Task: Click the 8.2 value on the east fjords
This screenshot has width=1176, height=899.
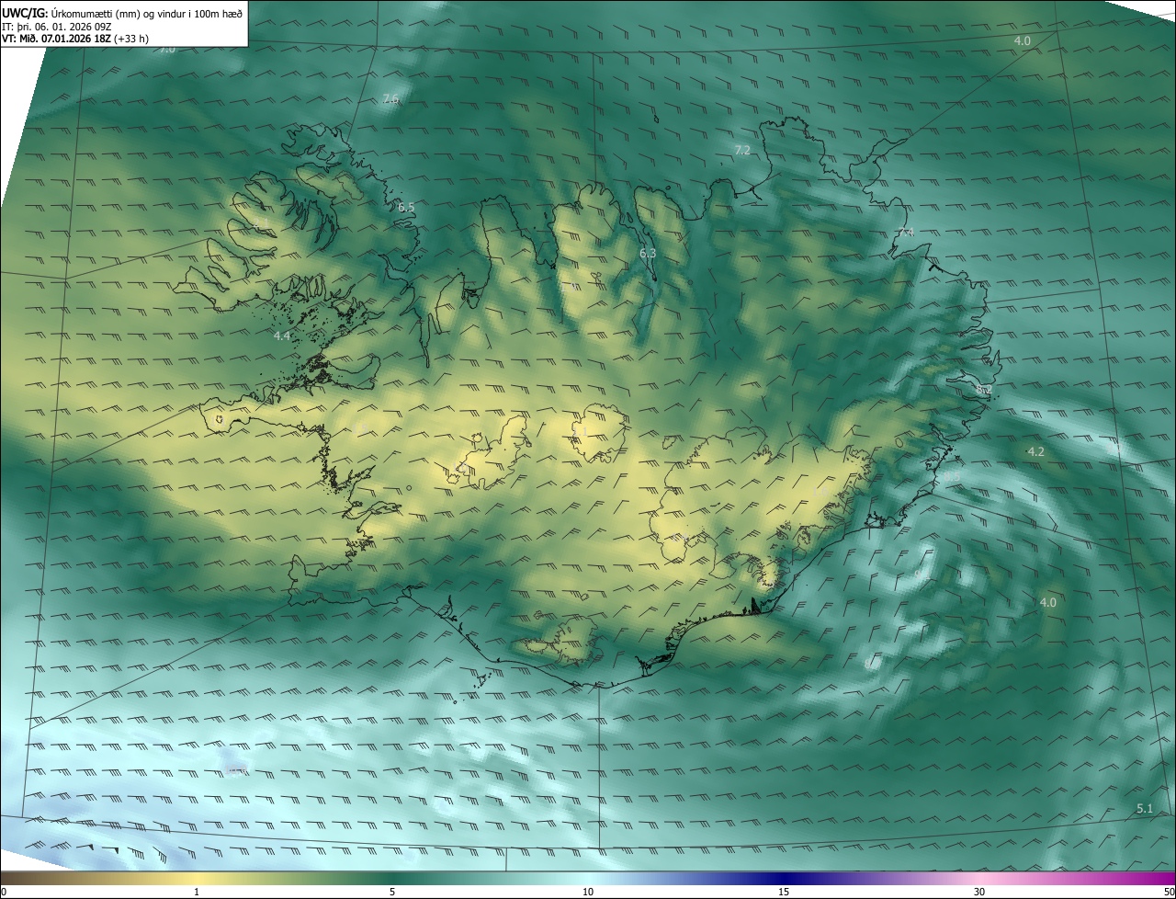Action: (983, 391)
